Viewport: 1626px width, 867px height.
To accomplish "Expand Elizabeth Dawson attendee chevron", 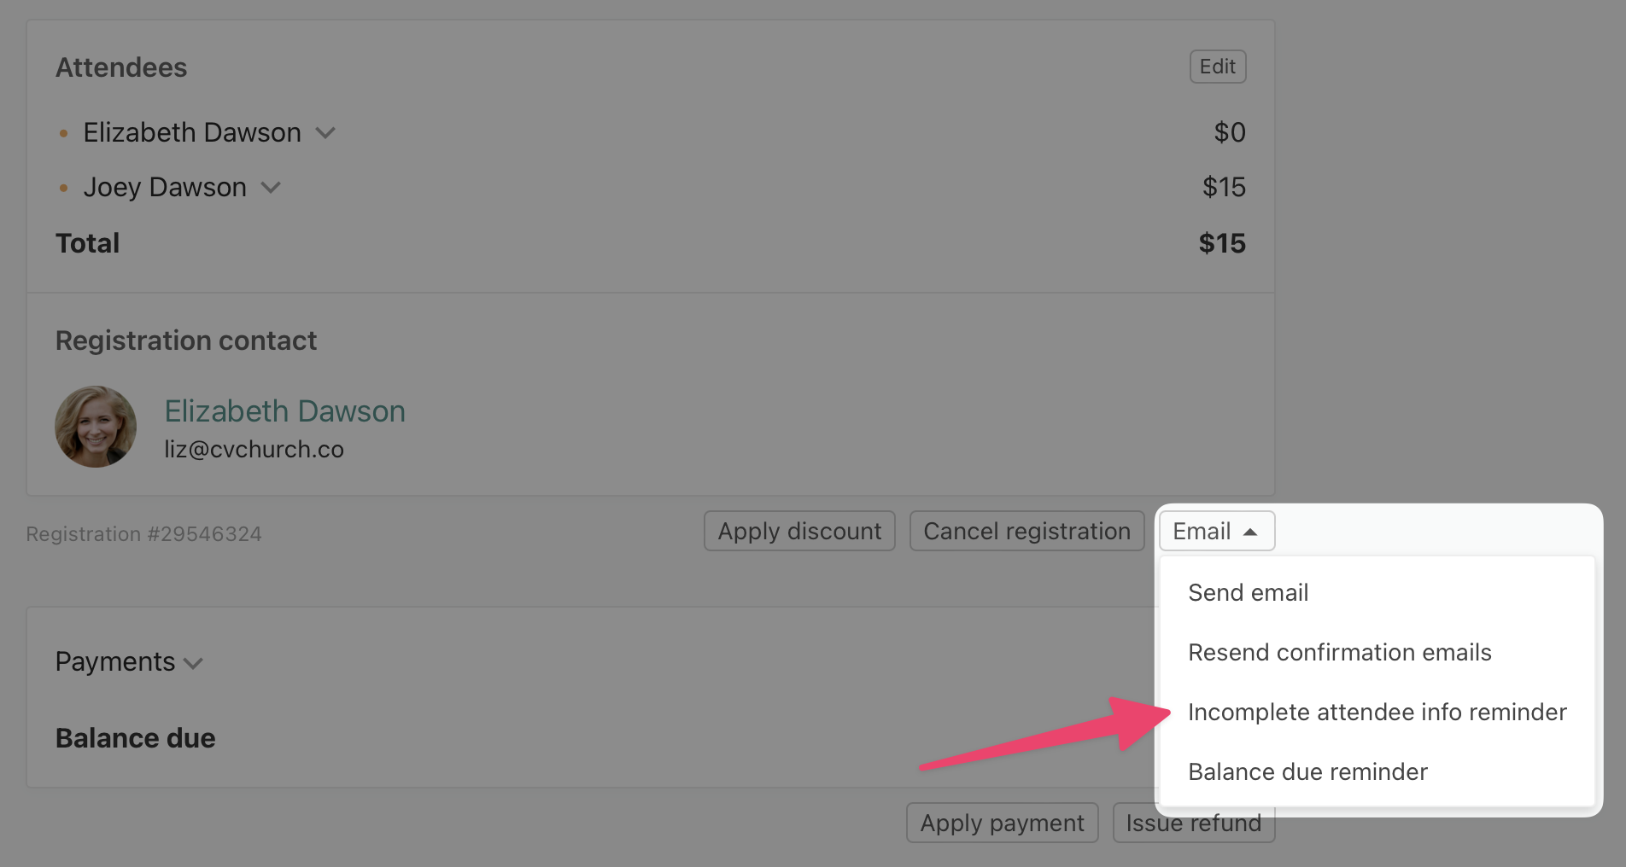I will click(325, 133).
